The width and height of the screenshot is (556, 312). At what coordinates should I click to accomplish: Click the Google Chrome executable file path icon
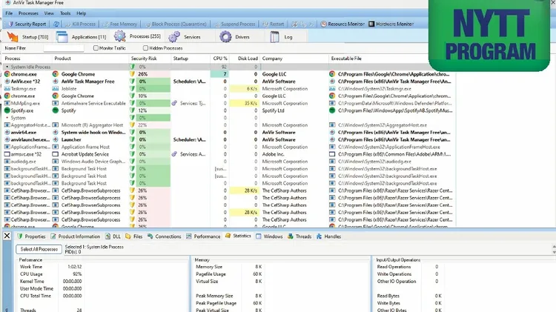click(x=332, y=74)
